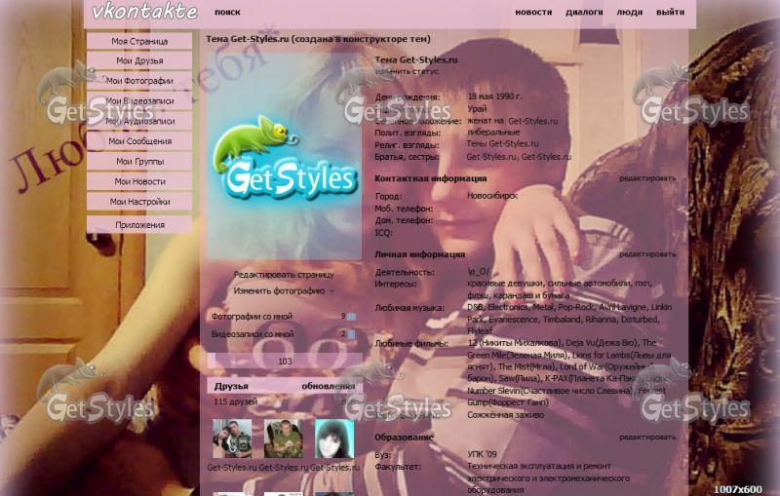This screenshot has height=496, width=780.
Task: Click the Контактная информация heading
Action: coord(430,178)
